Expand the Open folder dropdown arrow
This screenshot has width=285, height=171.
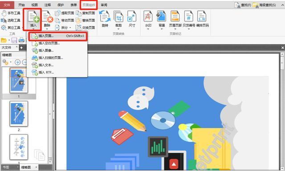9,40
